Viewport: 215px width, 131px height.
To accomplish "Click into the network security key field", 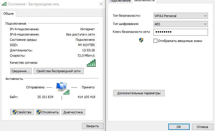I will point(181,32).
